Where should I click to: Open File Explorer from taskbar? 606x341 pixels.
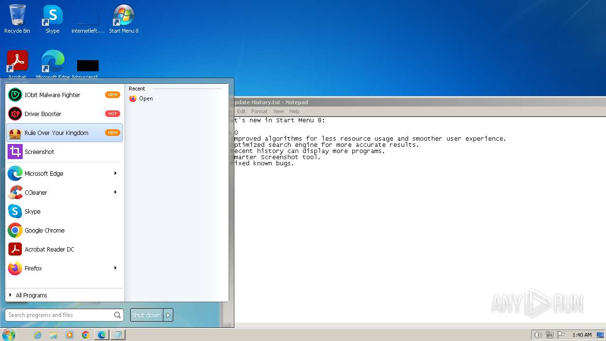click(53, 335)
